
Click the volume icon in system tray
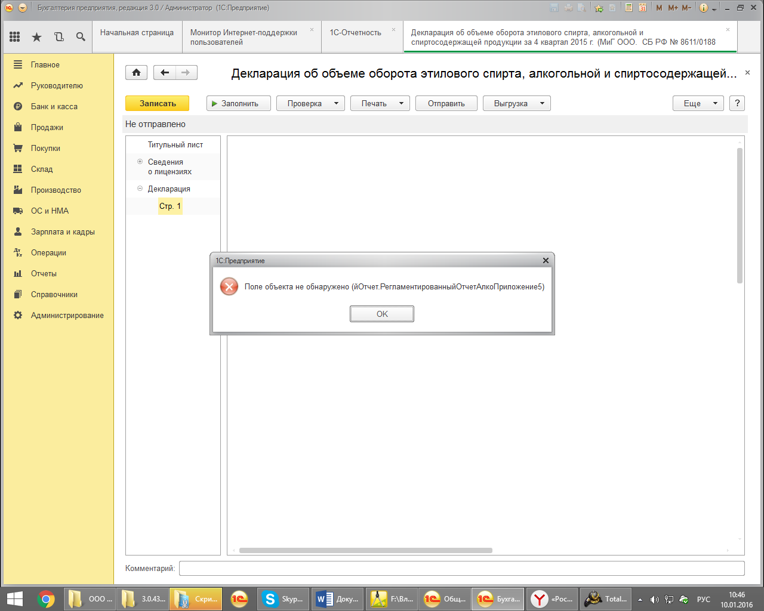click(x=655, y=599)
